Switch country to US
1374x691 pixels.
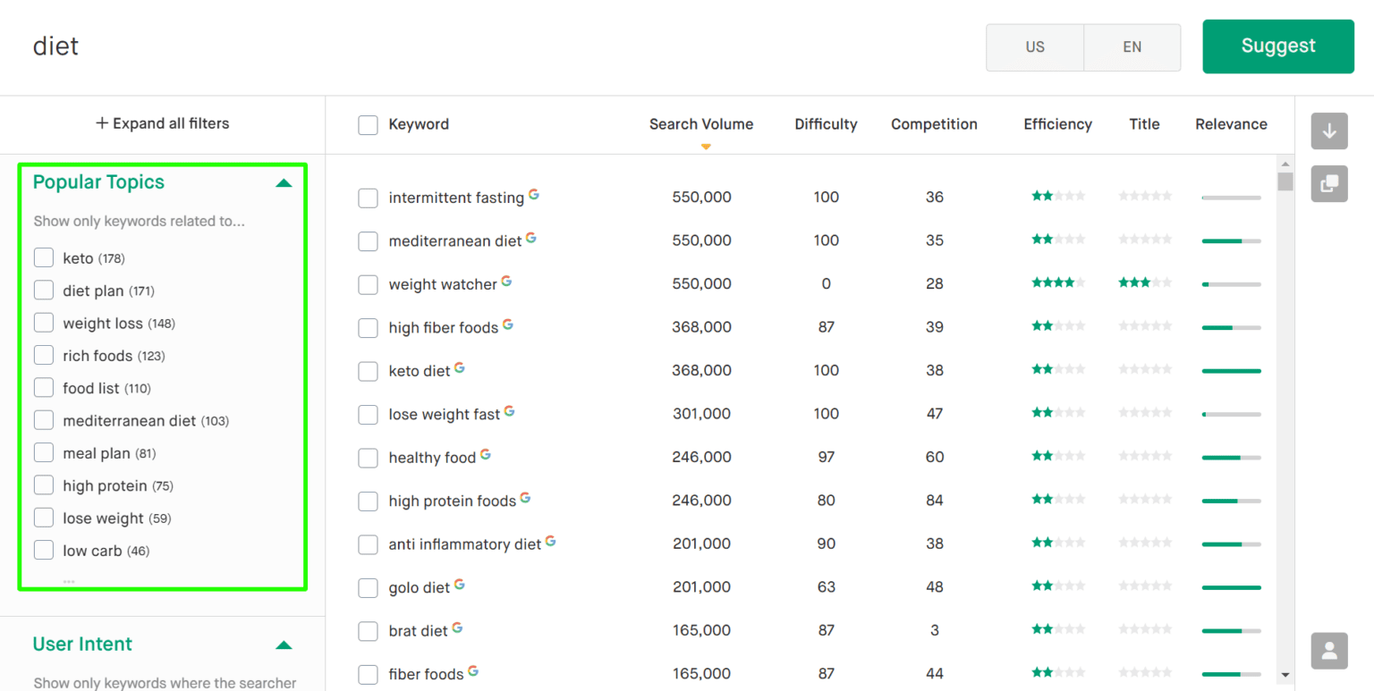[x=1034, y=46]
